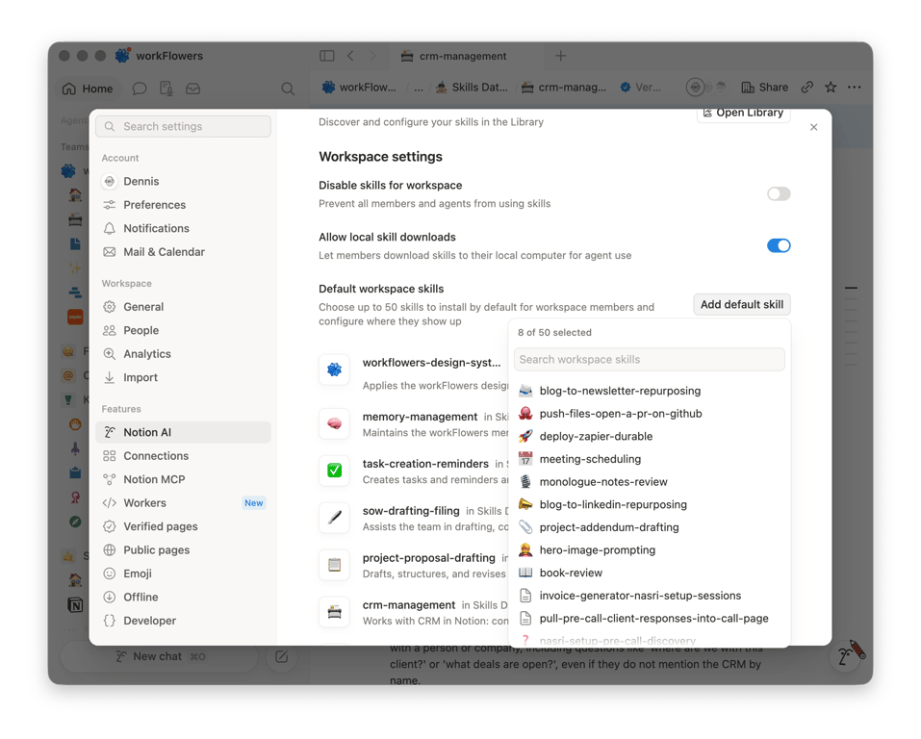
Task: Click task-creation-reminders green check icon
Action: (334, 471)
